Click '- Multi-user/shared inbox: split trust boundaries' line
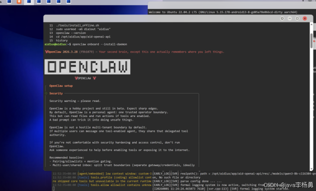This screenshot has width=316, height=191. click(x=122, y=165)
